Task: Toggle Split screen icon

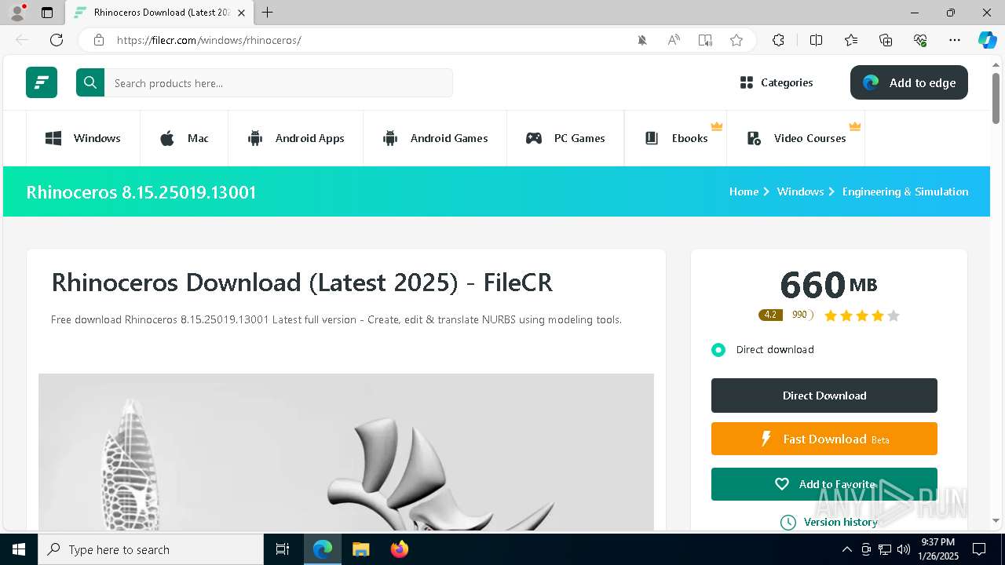Action: pos(816,40)
